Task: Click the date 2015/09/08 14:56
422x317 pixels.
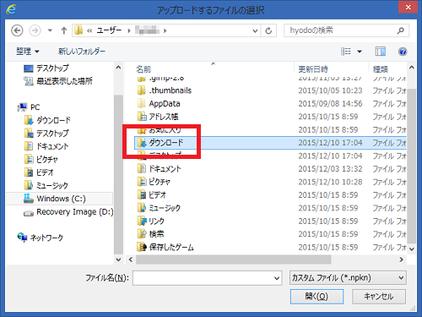Action: click(330, 104)
